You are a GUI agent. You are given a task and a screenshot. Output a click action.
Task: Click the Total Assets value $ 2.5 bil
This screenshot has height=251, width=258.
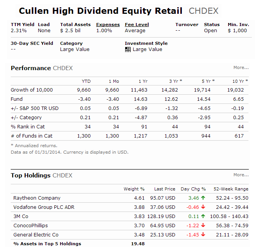click(70, 31)
